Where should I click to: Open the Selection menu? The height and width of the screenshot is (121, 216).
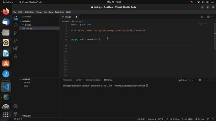pos(29,12)
